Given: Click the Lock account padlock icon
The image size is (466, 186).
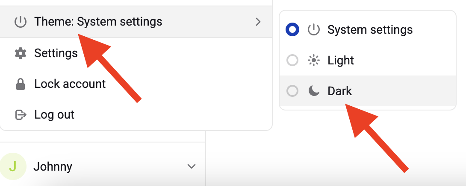Looking at the screenshot, I should [x=20, y=84].
